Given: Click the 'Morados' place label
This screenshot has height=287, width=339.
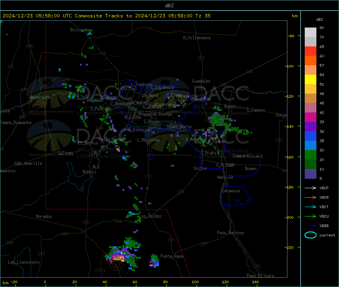Looking at the screenshot, I should click(44, 216).
